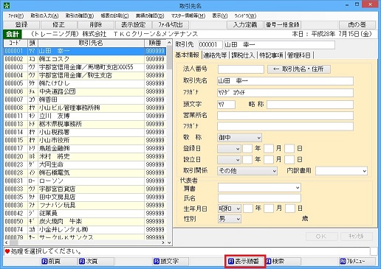Click the コード column header

pyautogui.click(x=16, y=43)
